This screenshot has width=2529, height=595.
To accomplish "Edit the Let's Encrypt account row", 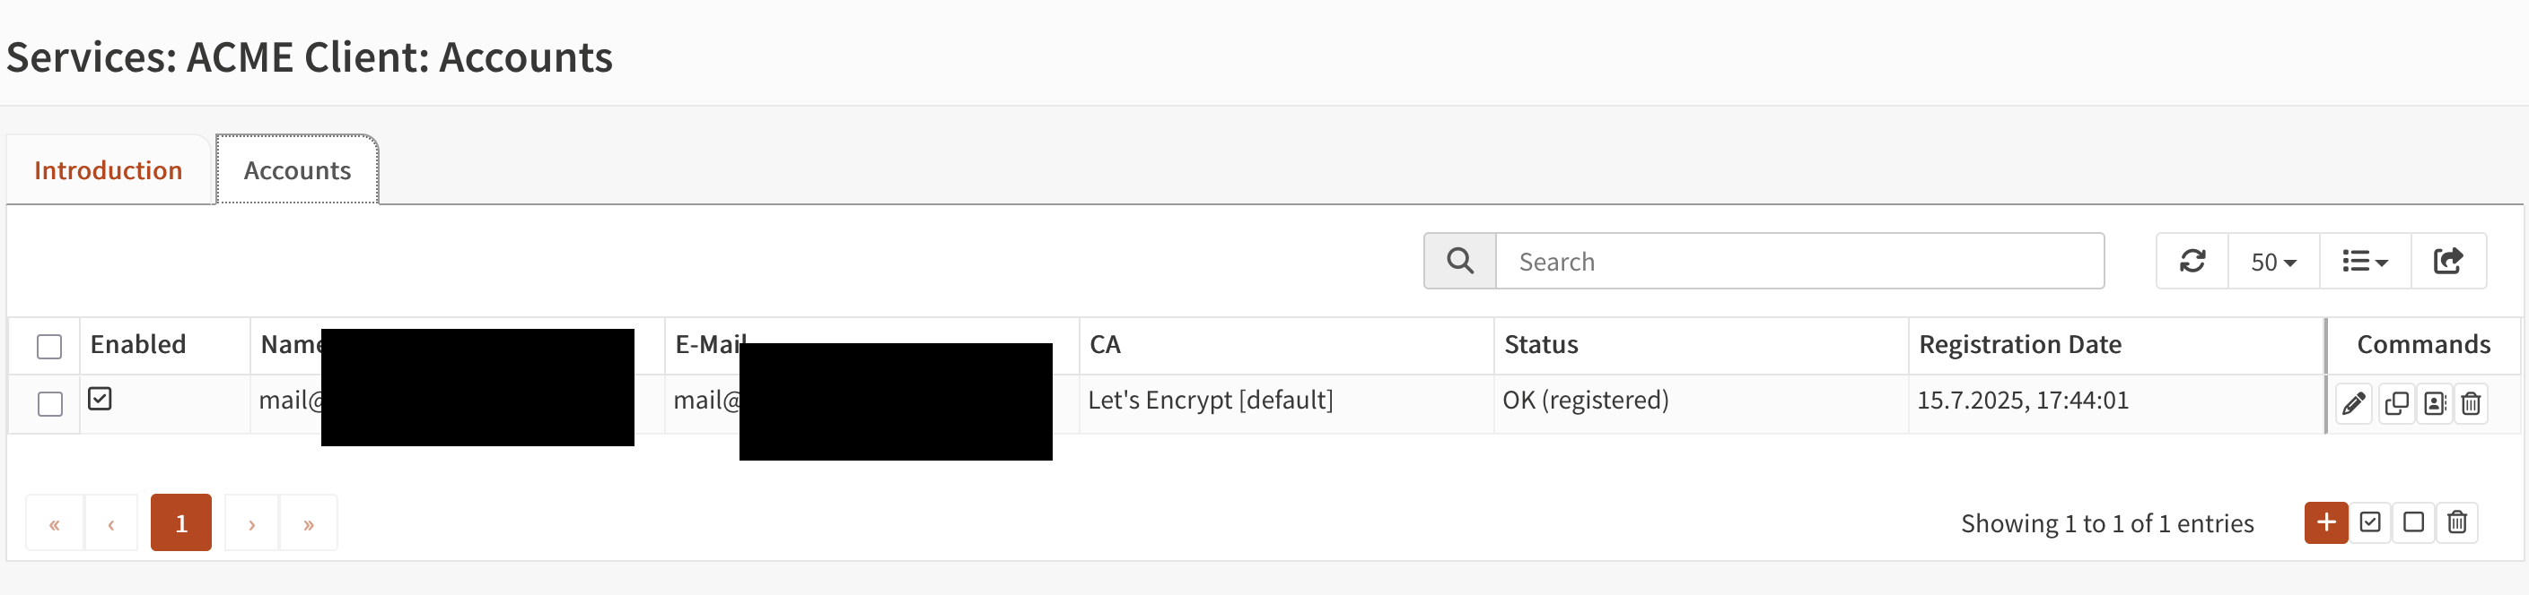I will point(2353,403).
